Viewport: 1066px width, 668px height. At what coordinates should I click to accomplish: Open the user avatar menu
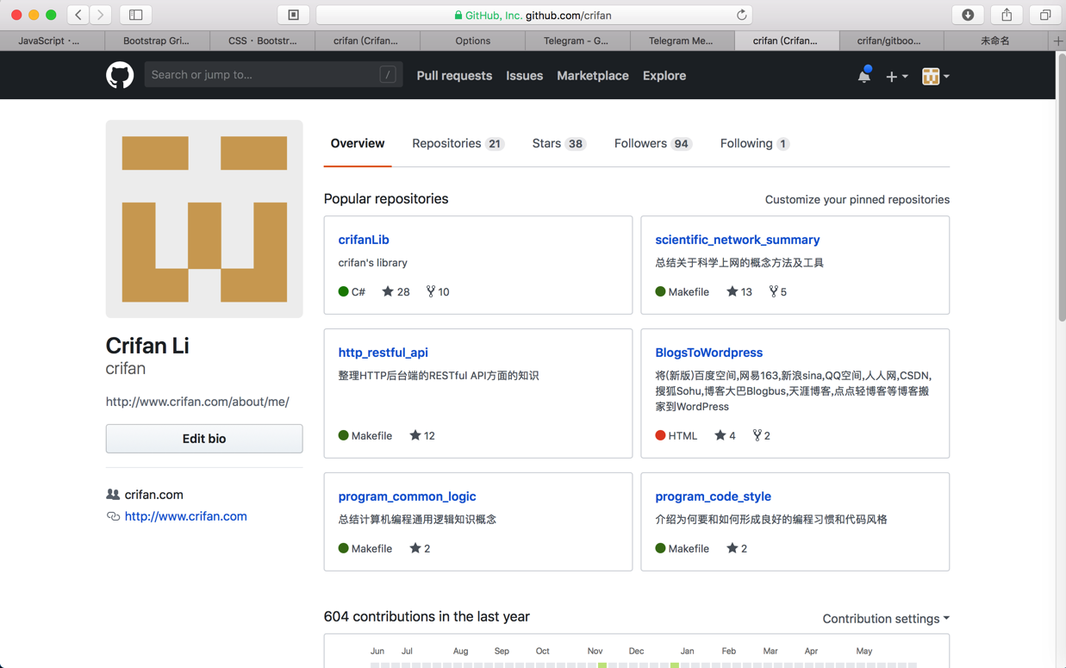(935, 76)
